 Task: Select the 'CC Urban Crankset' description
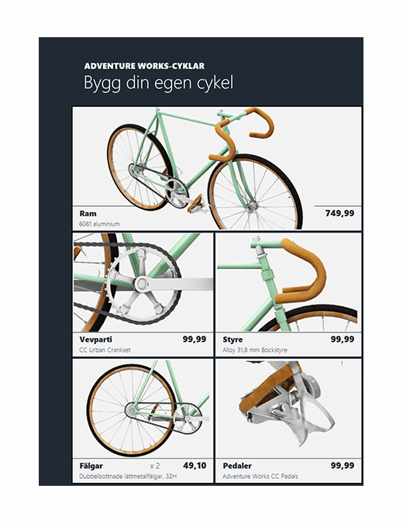tap(105, 350)
